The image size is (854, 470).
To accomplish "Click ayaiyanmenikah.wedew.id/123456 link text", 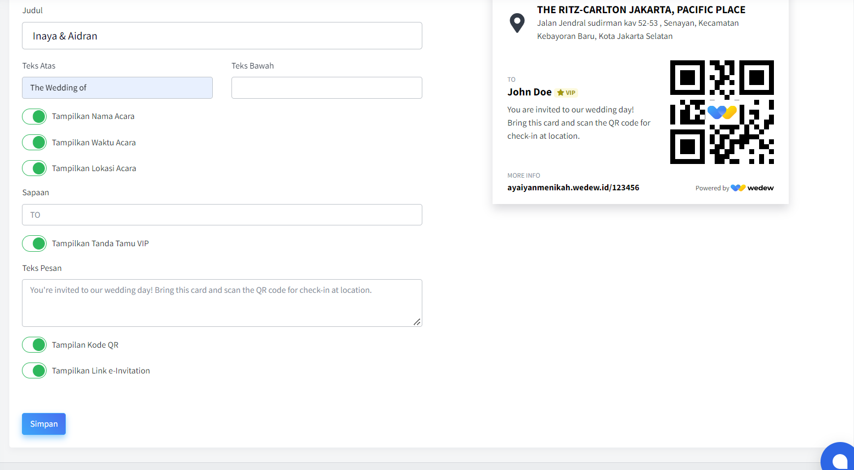I will 573,188.
